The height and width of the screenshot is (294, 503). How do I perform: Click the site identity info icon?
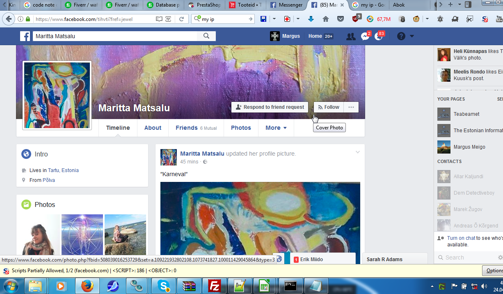click(21, 19)
